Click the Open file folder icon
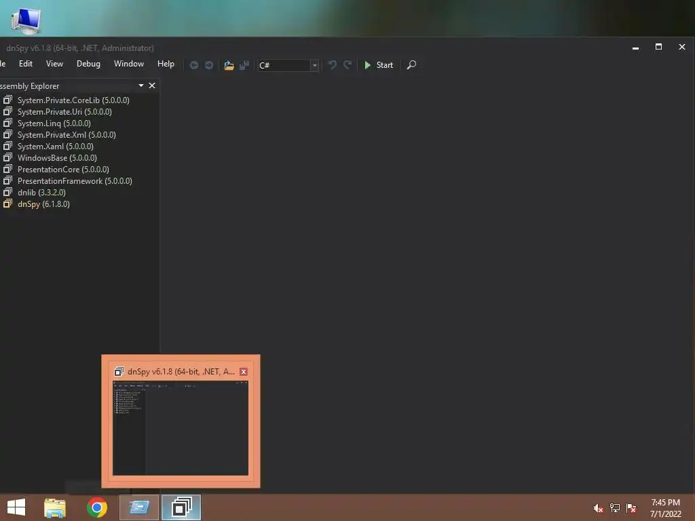695x521 pixels. click(x=229, y=65)
